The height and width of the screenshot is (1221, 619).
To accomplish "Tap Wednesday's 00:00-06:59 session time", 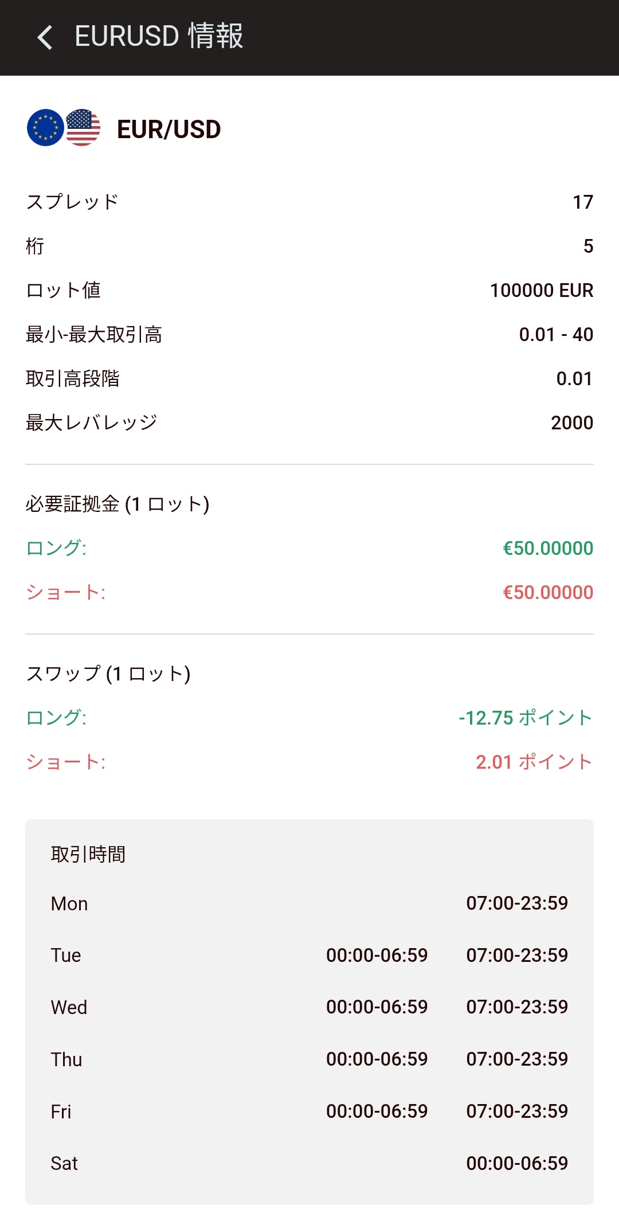I will pyautogui.click(x=377, y=1007).
